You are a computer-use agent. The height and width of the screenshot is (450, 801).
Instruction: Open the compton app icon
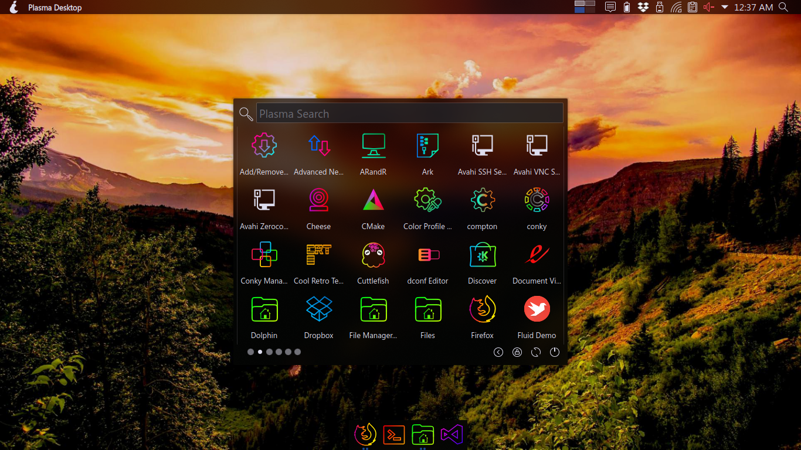(483, 200)
